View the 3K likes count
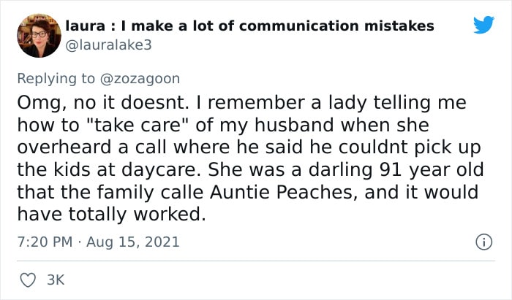Screen dimensions: 512x300 (56, 280)
